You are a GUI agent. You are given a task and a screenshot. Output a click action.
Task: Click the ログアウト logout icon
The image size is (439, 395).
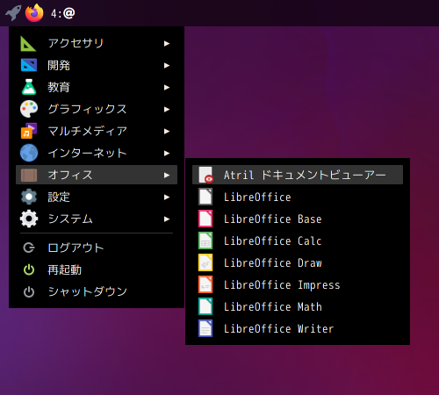click(x=29, y=248)
